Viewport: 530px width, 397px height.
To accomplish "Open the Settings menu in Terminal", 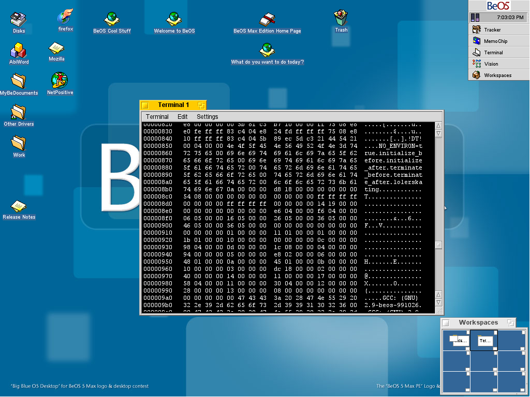I will (x=207, y=117).
